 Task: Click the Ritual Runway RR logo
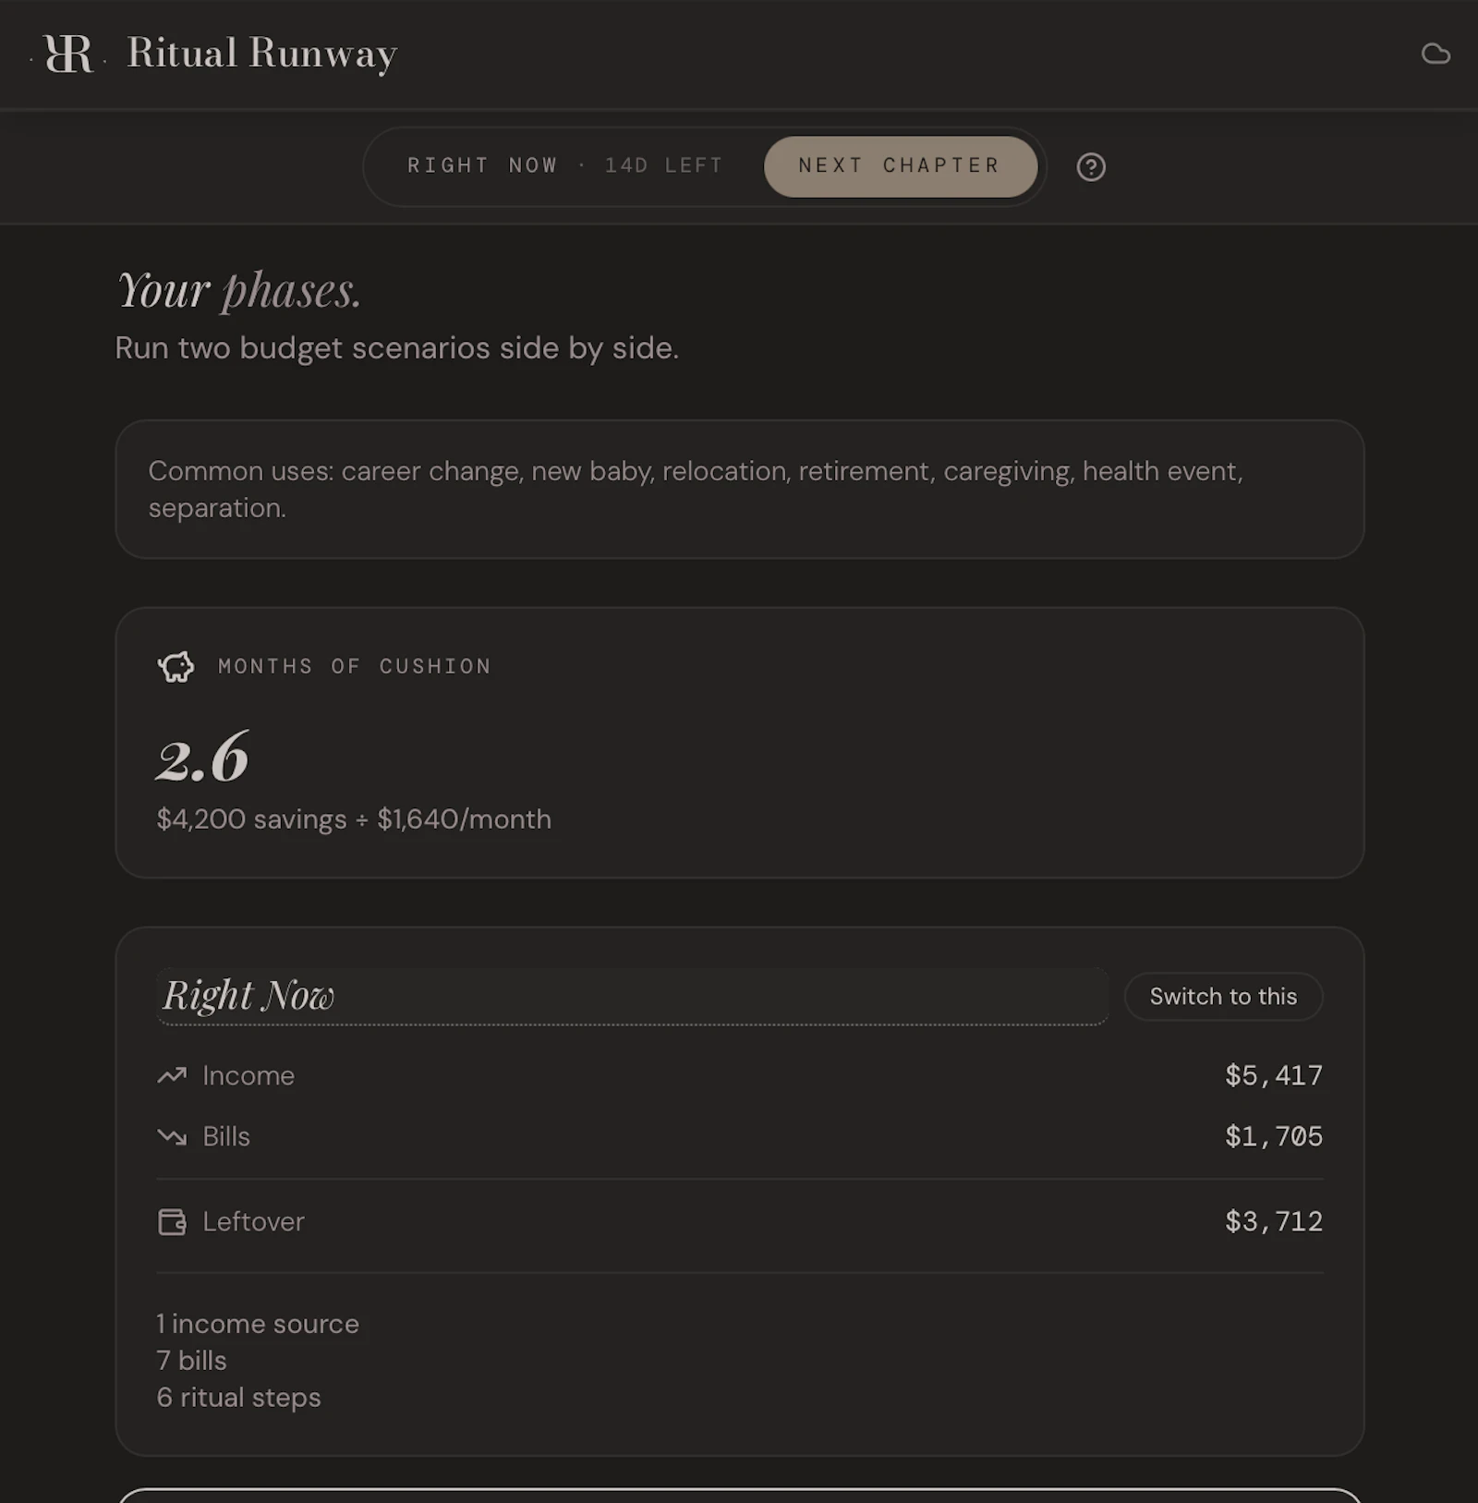click(x=68, y=54)
